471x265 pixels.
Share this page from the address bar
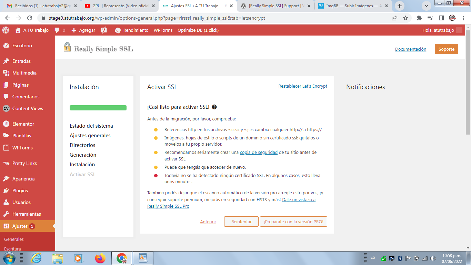pyautogui.click(x=394, y=18)
